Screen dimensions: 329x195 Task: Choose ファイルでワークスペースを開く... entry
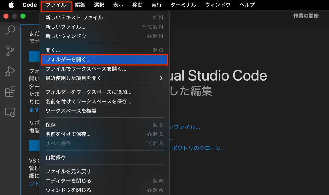104,69
